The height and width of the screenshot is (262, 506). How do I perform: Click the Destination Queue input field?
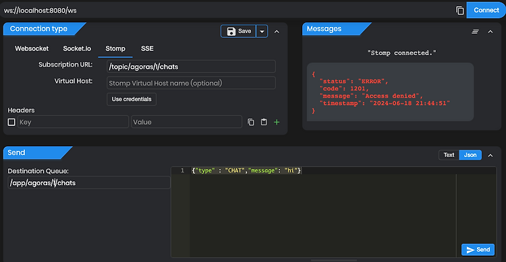click(x=89, y=183)
